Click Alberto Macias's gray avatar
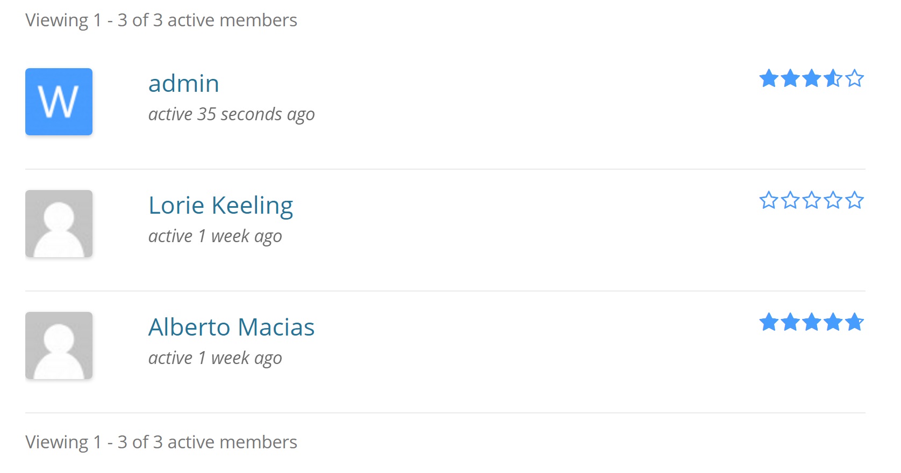The width and height of the screenshot is (901, 473). point(59,345)
